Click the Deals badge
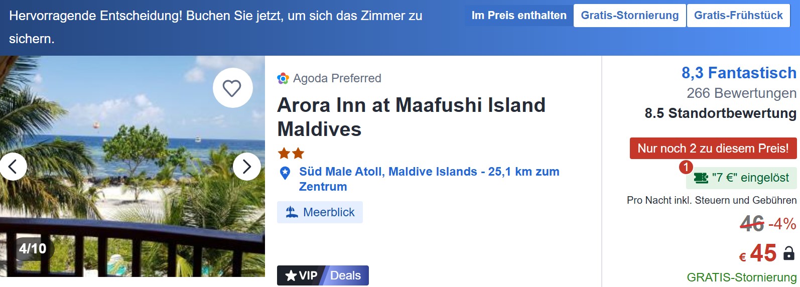The image size is (800, 287). tap(345, 275)
